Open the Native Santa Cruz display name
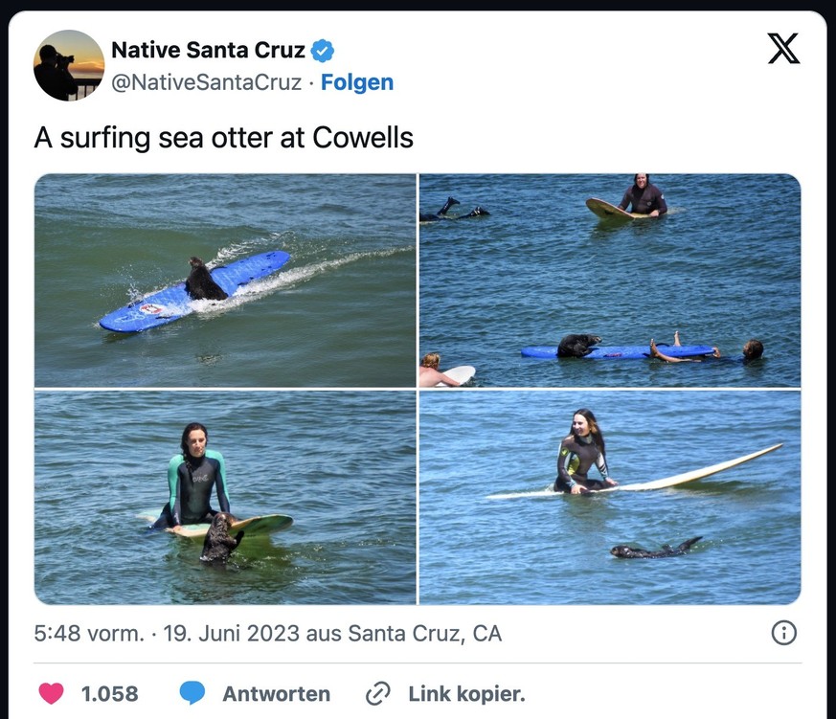The height and width of the screenshot is (719, 836). coord(208,50)
